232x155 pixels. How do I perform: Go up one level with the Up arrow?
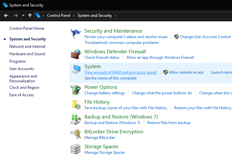pos(30,15)
